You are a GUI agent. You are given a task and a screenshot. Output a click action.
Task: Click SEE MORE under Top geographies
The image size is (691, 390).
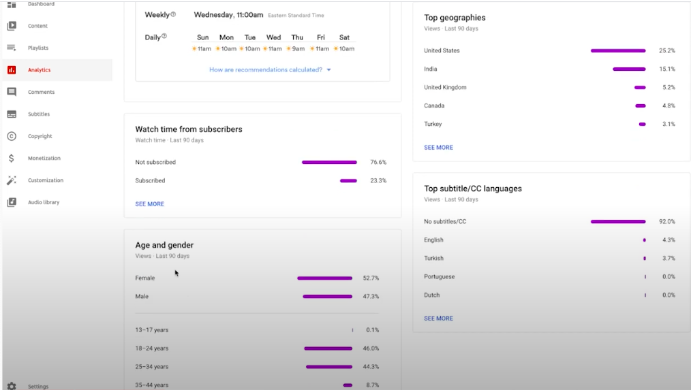438,148
